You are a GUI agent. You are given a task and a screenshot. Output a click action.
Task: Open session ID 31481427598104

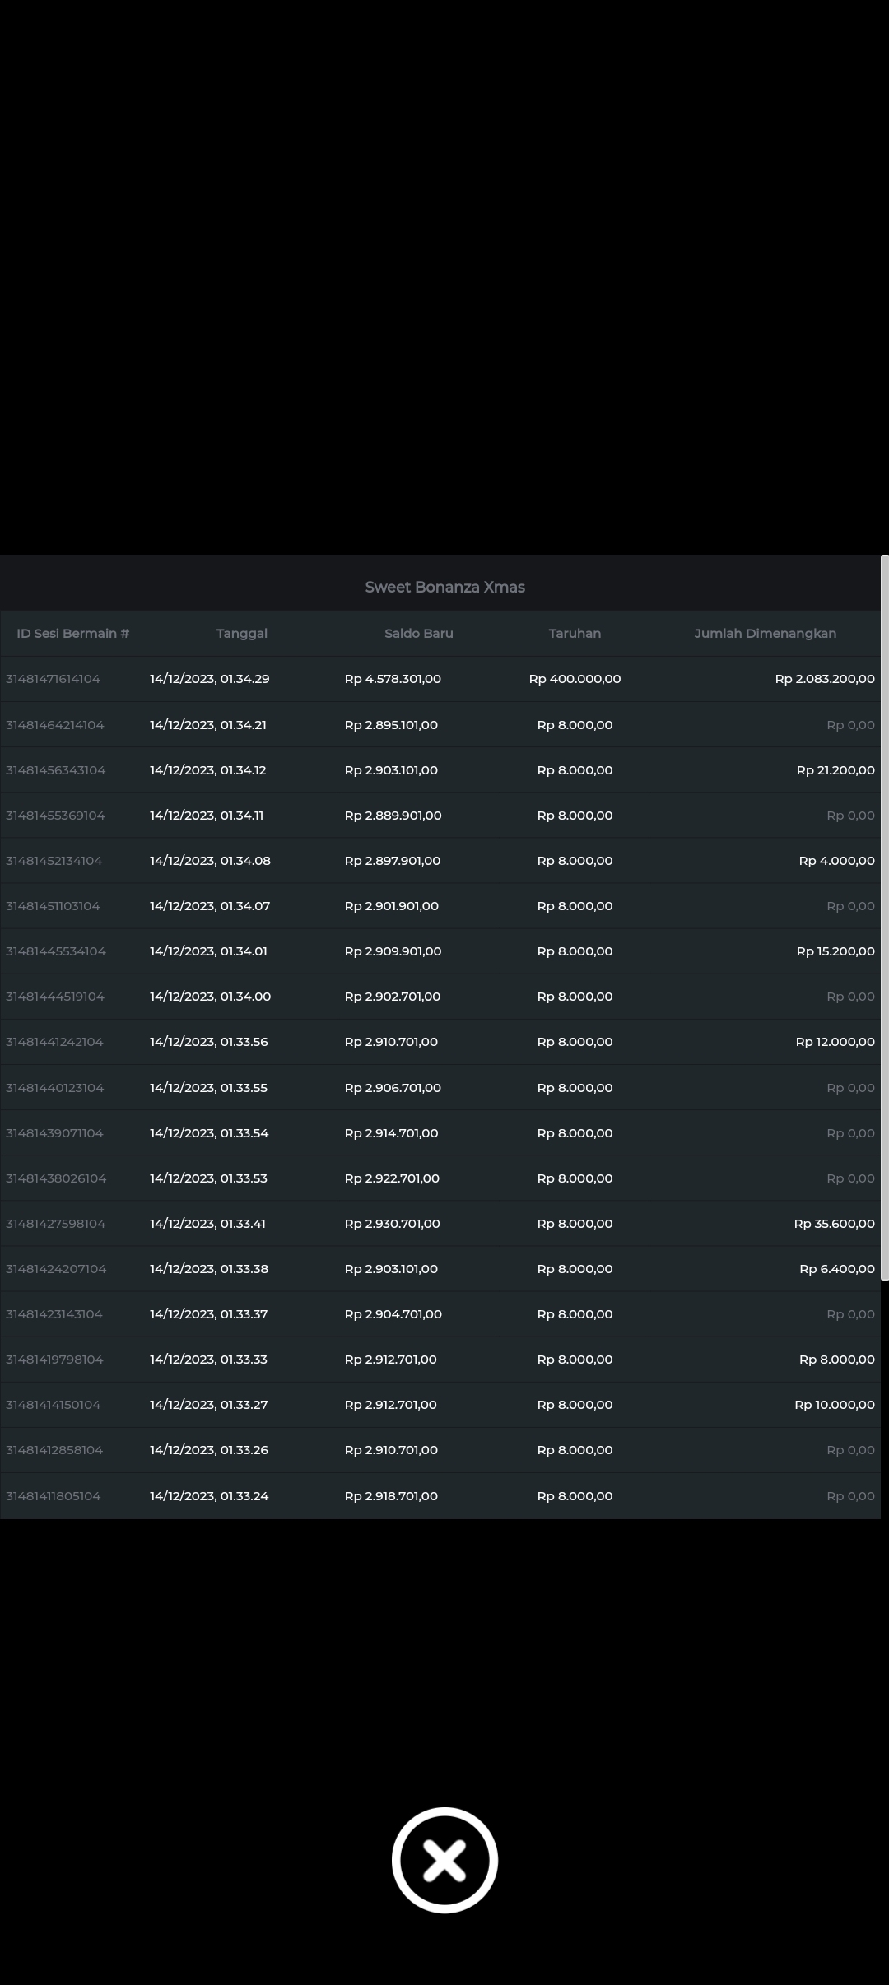[x=56, y=1224]
